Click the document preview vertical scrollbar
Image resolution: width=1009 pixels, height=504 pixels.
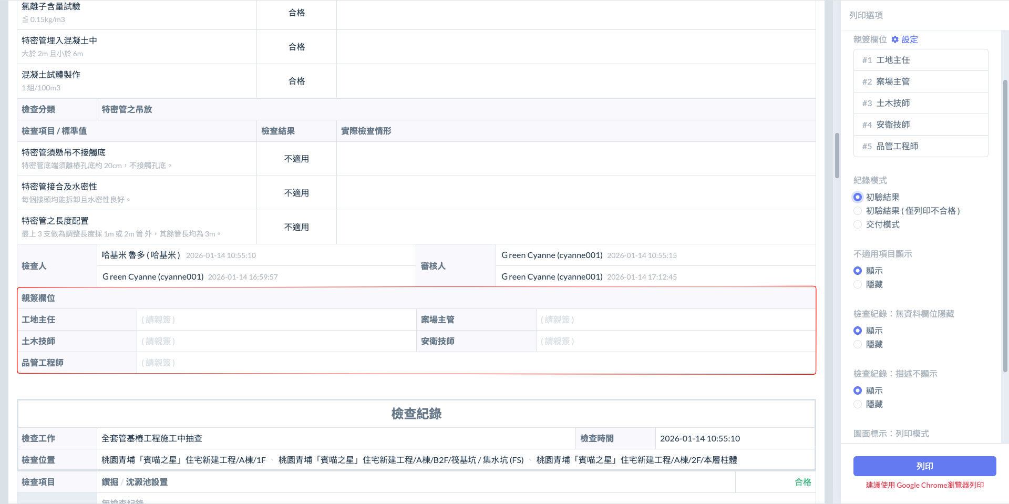coord(837,156)
